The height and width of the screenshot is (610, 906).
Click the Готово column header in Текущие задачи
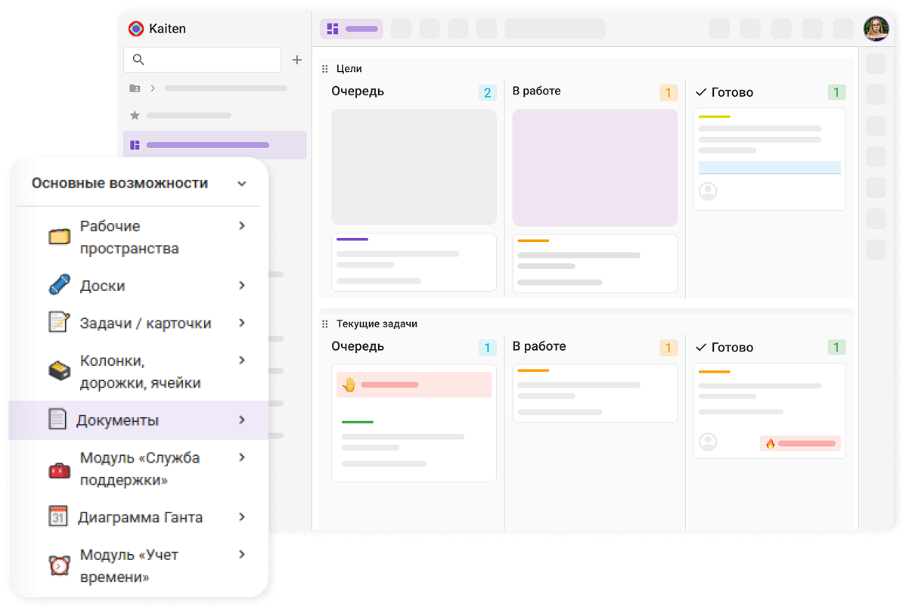pos(731,348)
